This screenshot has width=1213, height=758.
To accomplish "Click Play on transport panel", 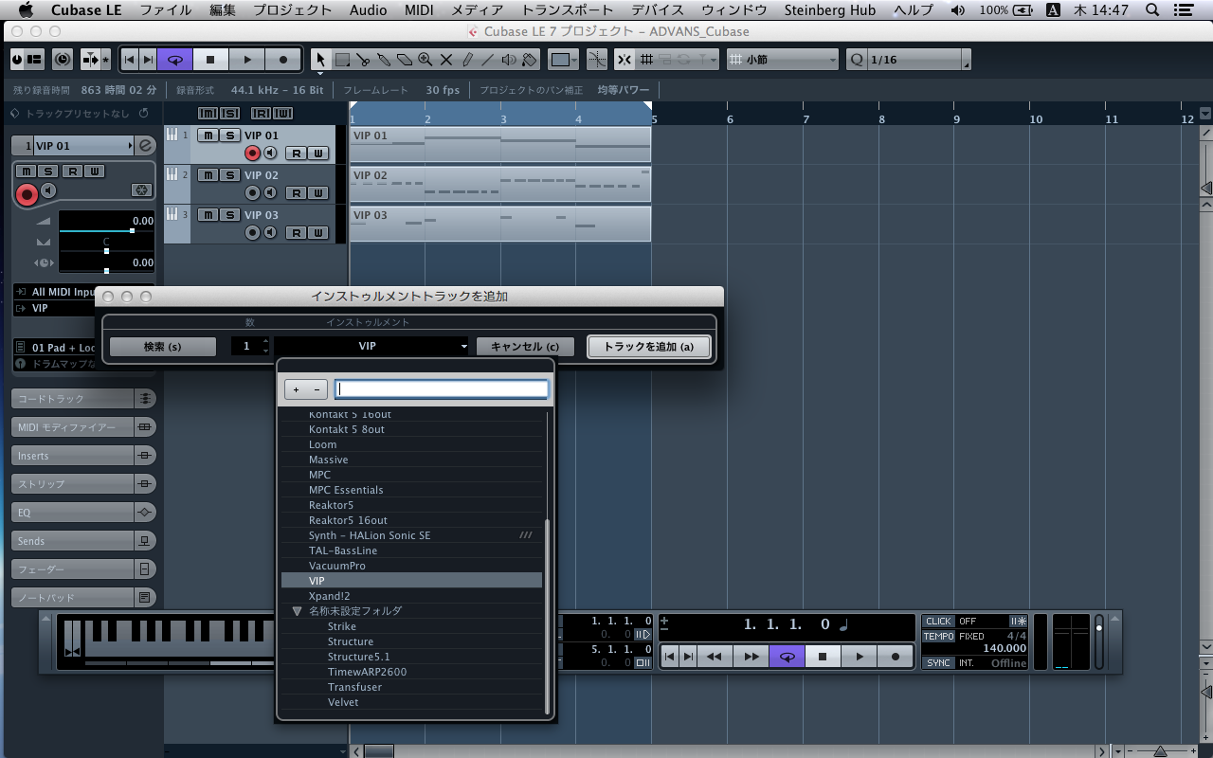I will tap(859, 656).
